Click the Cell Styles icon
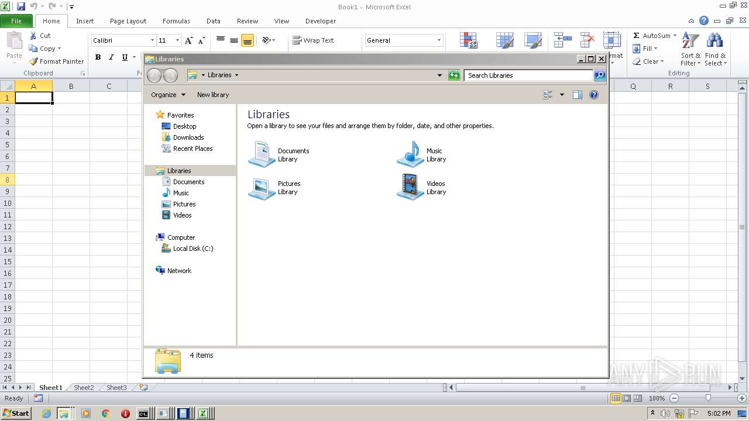Image resolution: width=749 pixels, height=421 pixels. 532,40
